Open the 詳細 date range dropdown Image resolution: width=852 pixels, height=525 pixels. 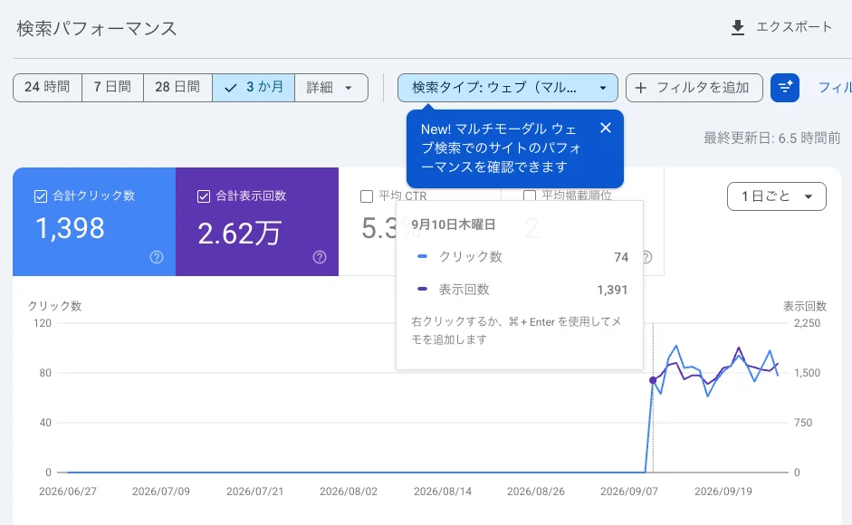pyautogui.click(x=330, y=88)
